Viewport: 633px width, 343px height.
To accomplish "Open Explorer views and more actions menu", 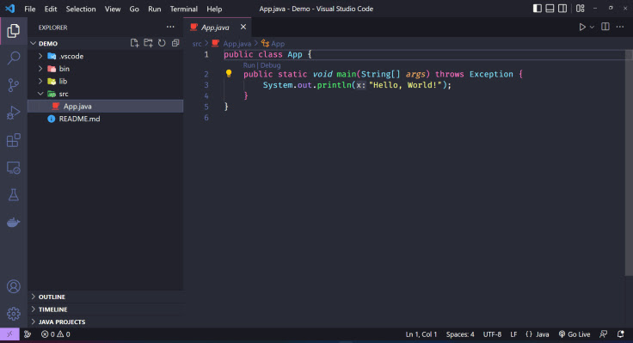I will click(x=170, y=27).
